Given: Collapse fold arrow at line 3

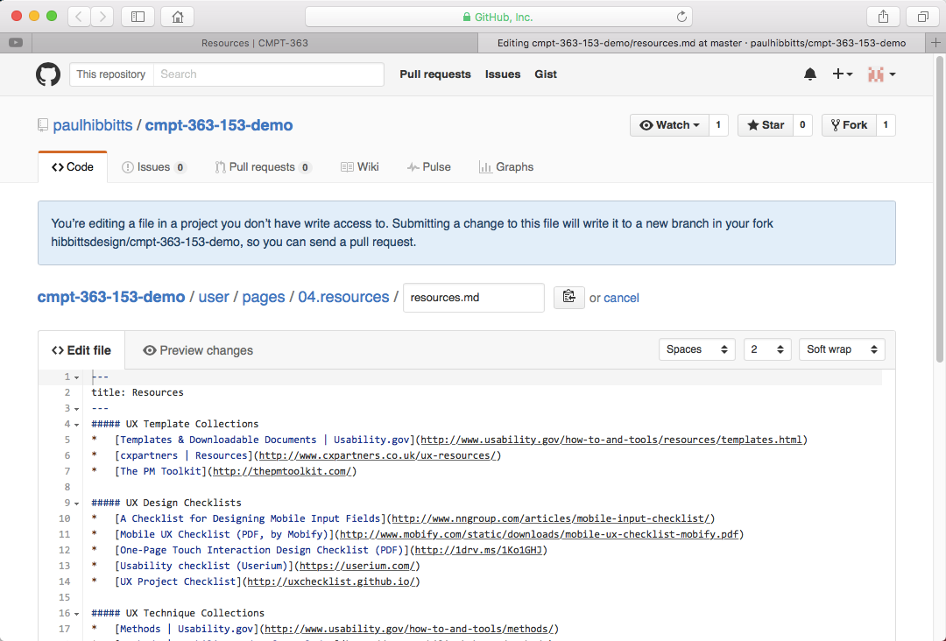Looking at the screenshot, I should point(76,409).
